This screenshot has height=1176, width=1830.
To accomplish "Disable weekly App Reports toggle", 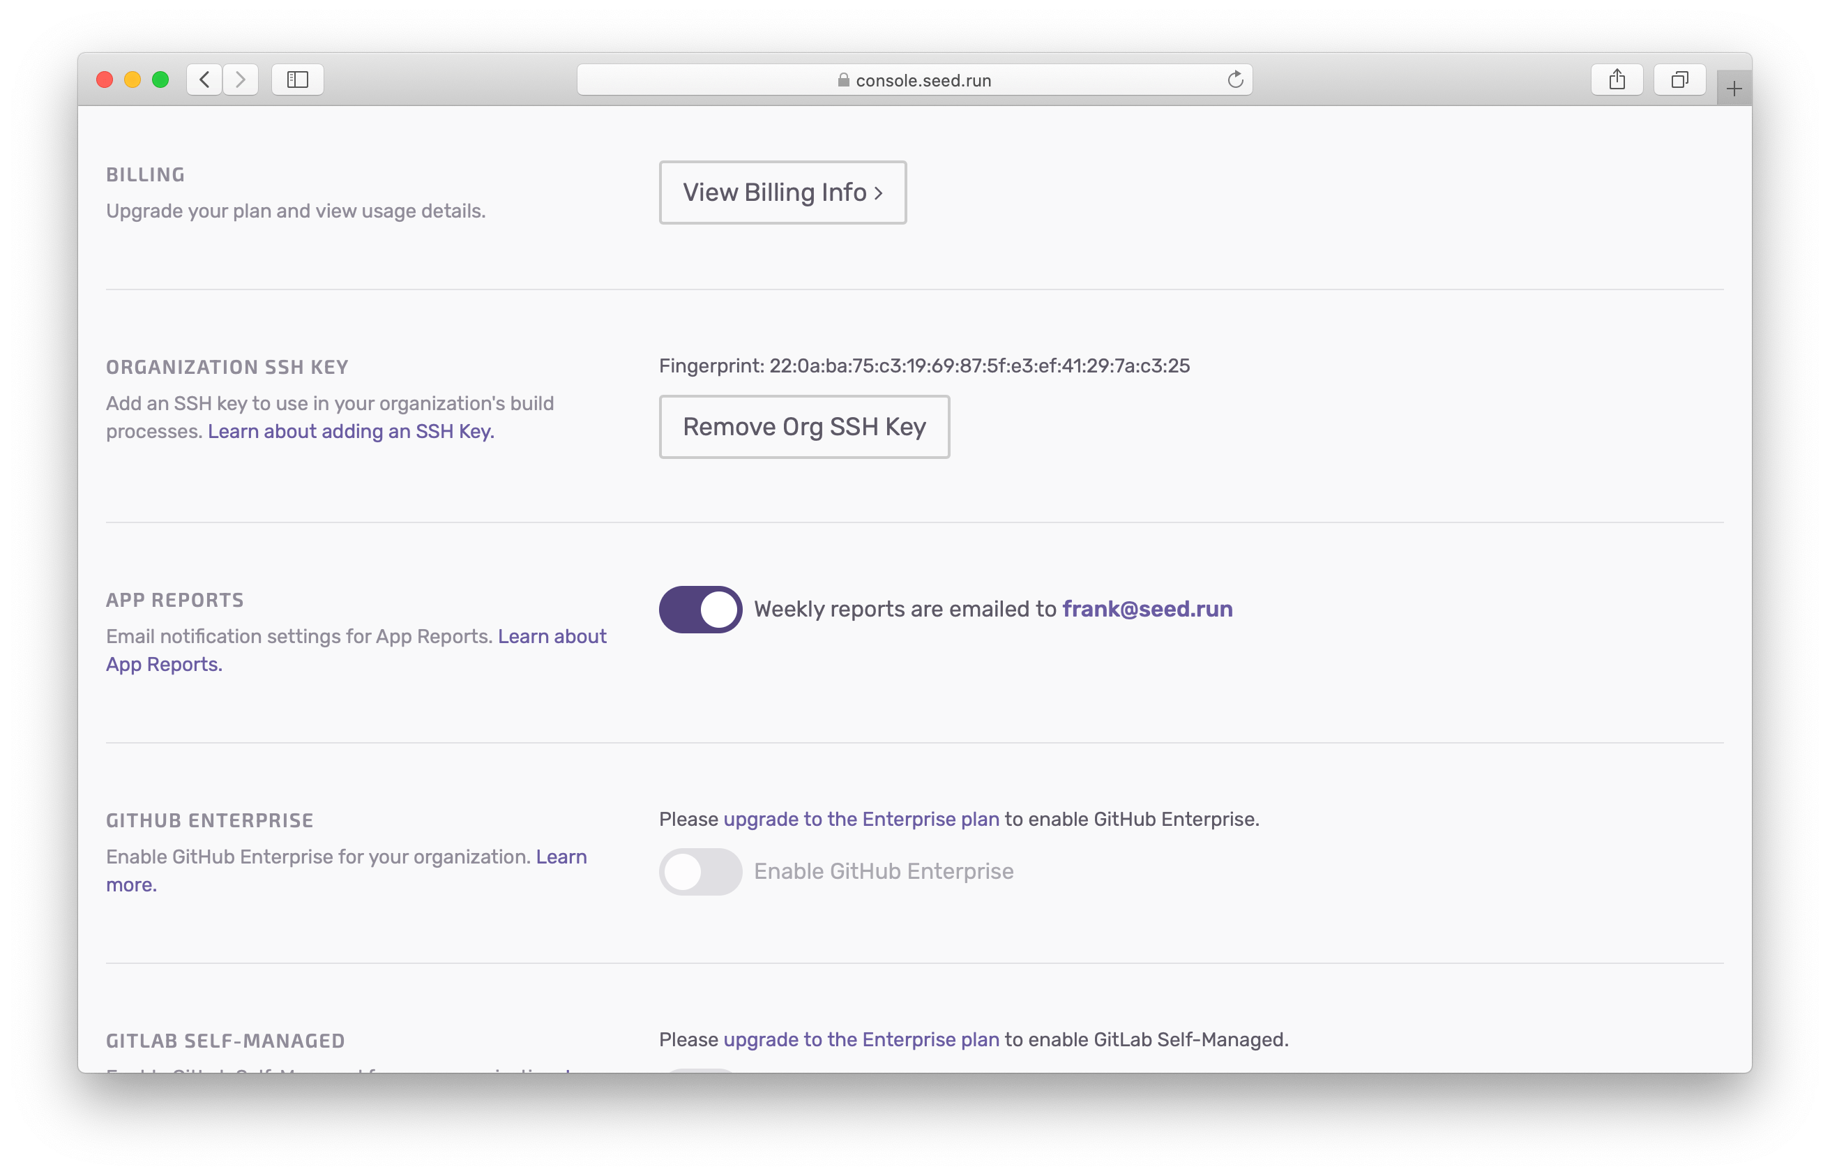I will (x=700, y=610).
